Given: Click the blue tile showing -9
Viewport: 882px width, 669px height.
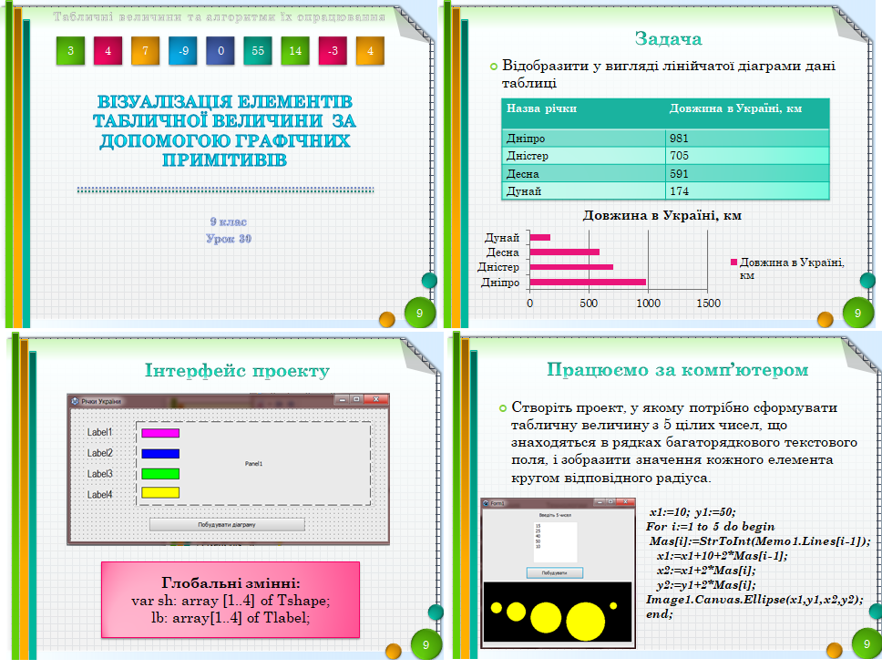Looking at the screenshot, I should [x=183, y=51].
